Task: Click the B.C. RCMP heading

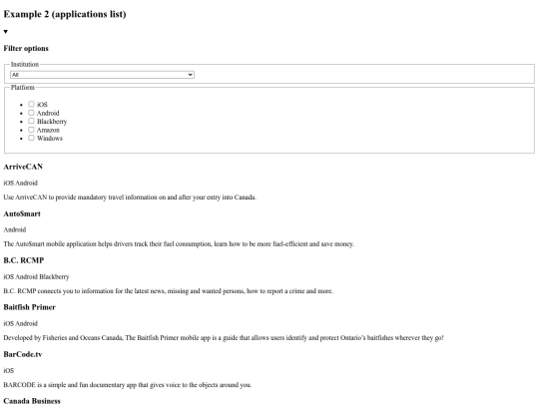Action: coord(24,260)
